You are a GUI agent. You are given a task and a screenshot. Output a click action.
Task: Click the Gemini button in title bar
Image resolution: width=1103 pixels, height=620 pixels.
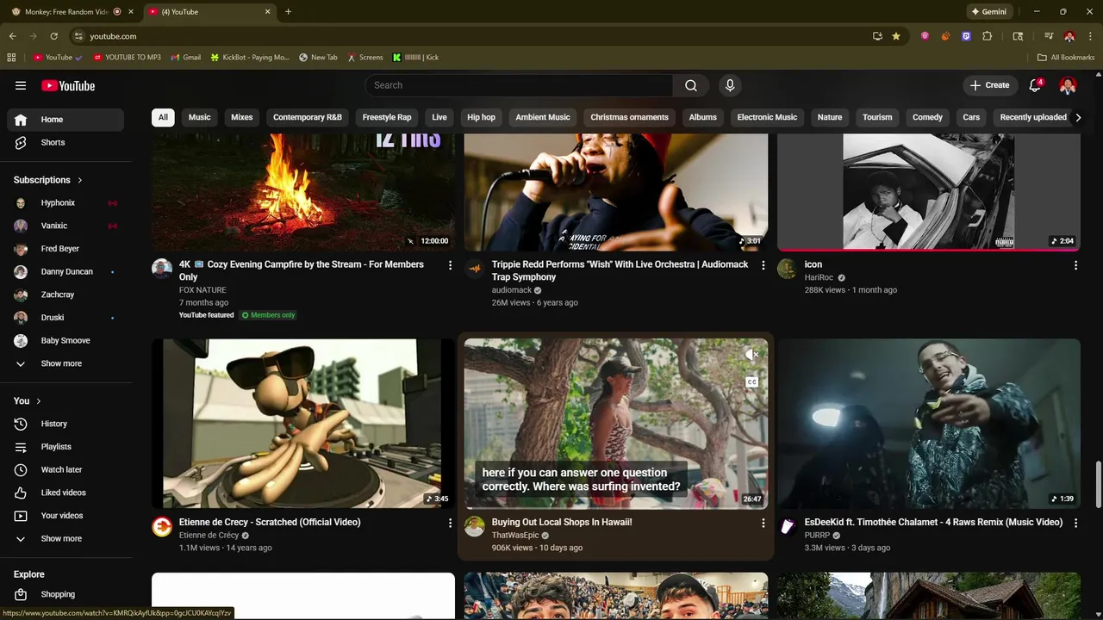click(x=988, y=12)
